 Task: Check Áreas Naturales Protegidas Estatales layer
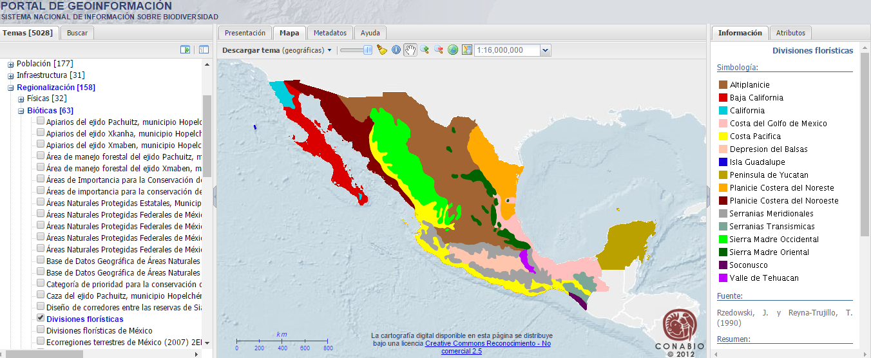(x=41, y=202)
